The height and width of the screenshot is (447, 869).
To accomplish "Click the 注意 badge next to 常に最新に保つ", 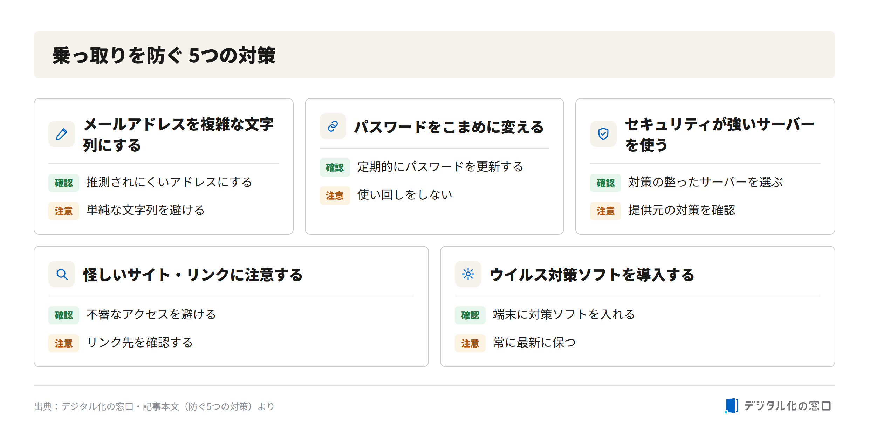I will 470,343.
